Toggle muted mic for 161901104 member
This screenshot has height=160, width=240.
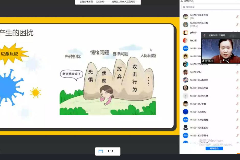coord(237,80)
